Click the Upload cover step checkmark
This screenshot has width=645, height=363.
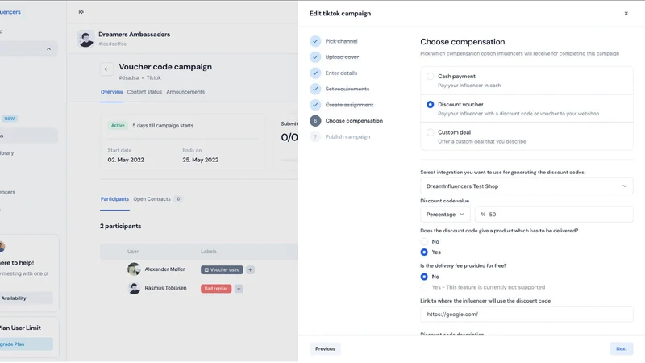(x=315, y=57)
